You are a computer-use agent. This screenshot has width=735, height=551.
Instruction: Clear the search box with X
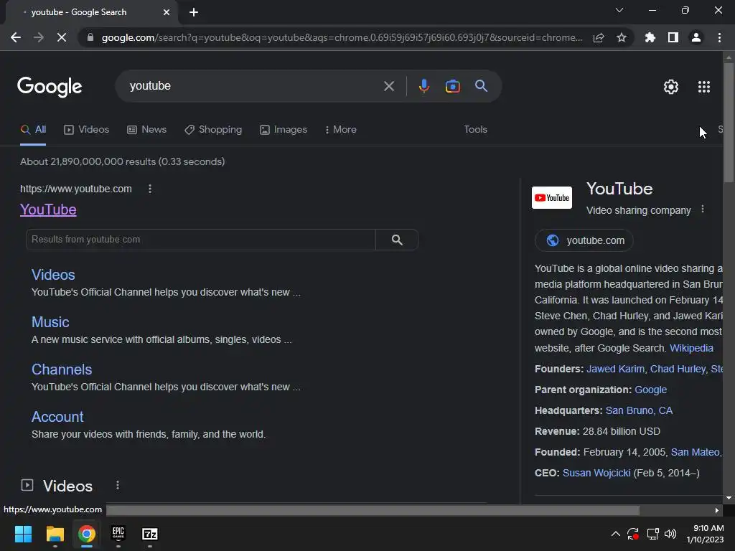click(x=388, y=86)
